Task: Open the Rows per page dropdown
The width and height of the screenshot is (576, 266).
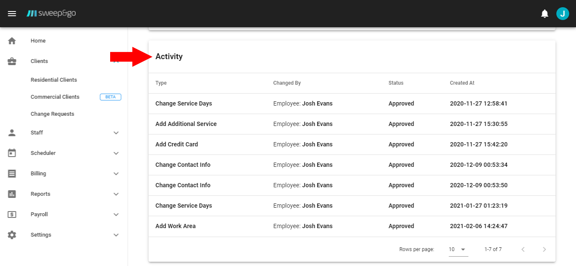Action: pos(458,249)
